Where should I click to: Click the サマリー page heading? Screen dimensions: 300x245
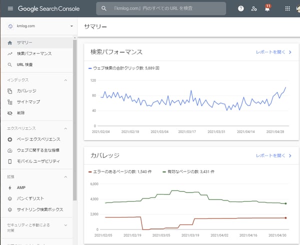[x=95, y=27]
